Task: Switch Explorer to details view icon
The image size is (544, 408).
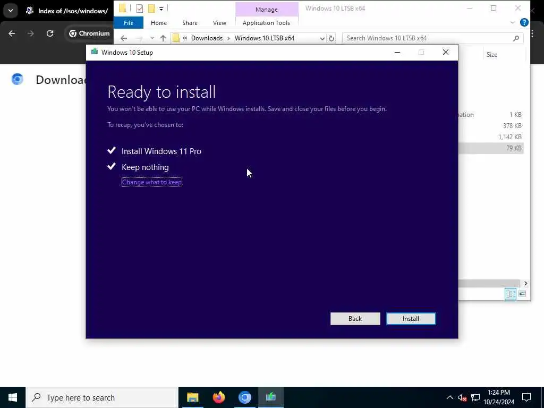Action: (511, 294)
